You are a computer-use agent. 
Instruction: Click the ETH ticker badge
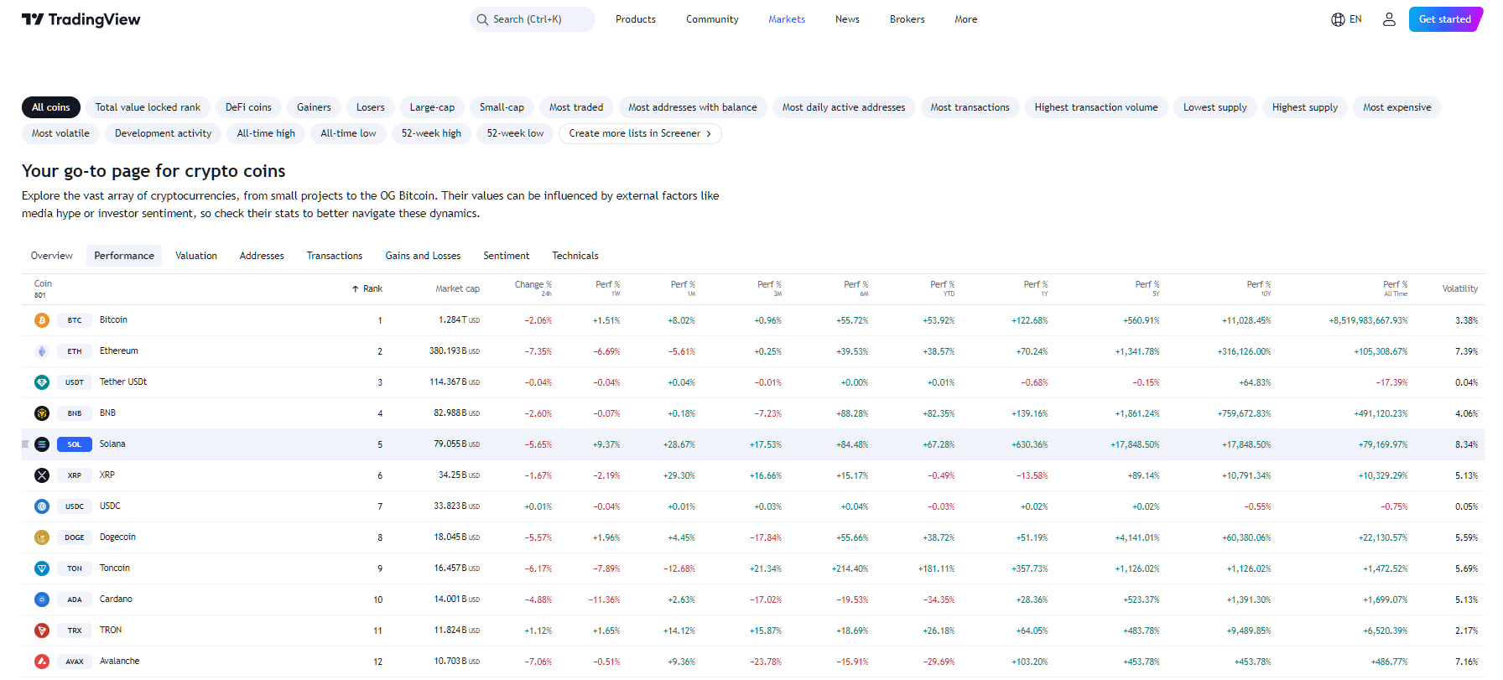(x=75, y=351)
